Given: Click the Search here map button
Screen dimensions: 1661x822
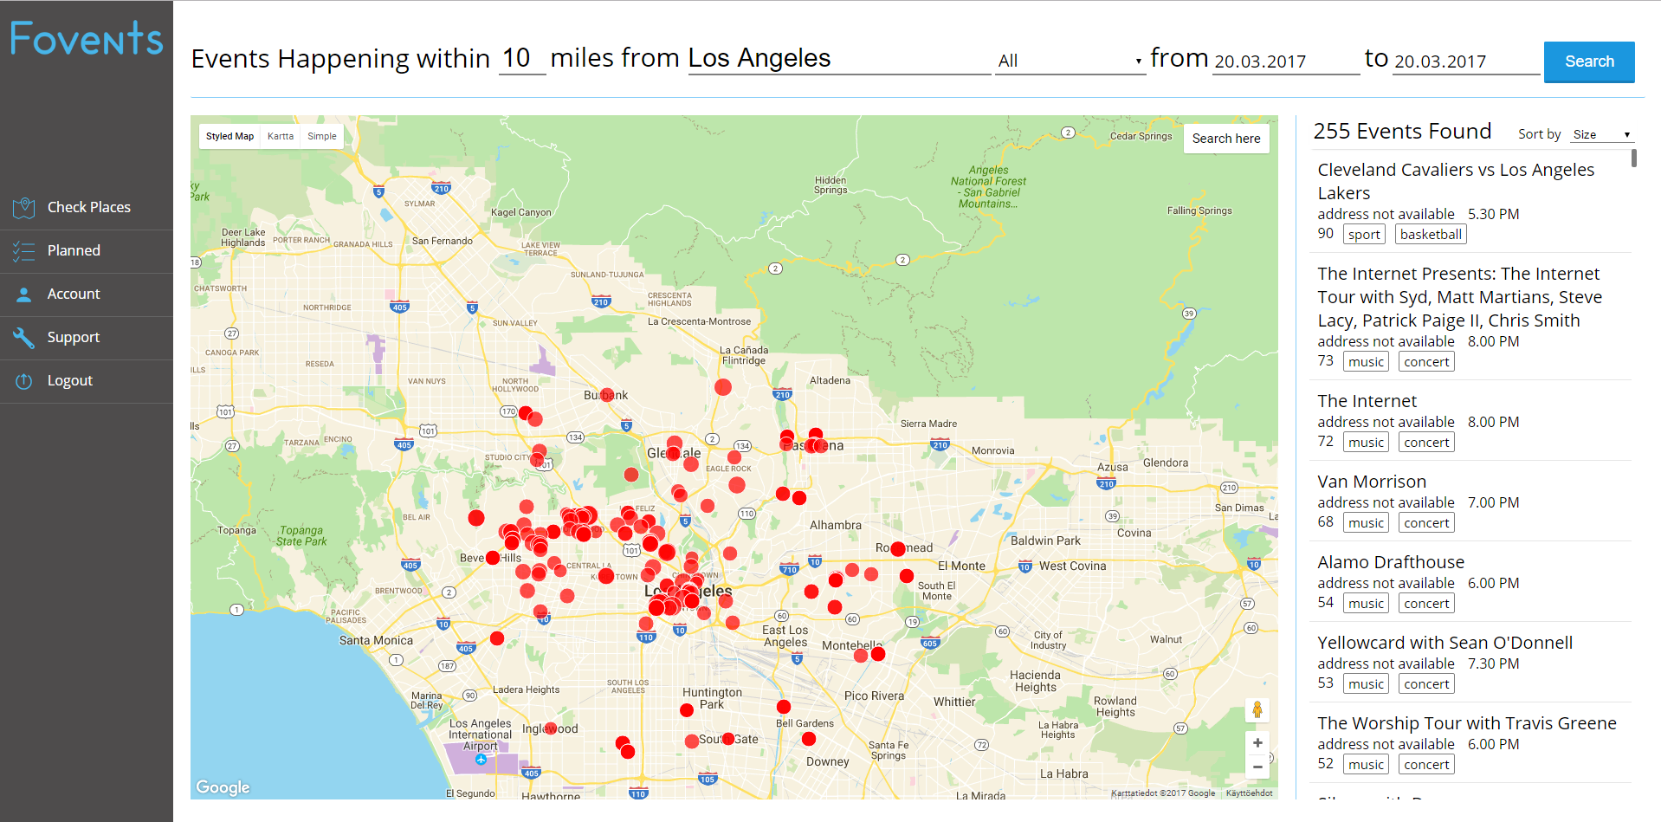Looking at the screenshot, I should (1226, 139).
